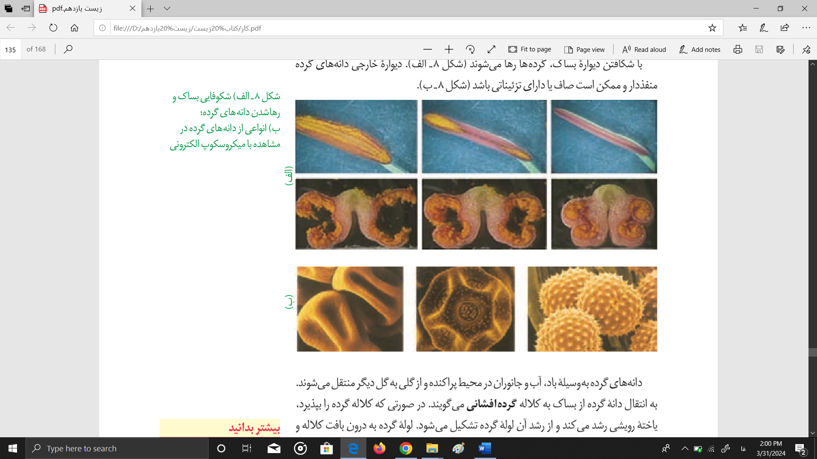The image size is (817, 459).
Task: Pin the PDF toolbar
Action: tap(806, 49)
